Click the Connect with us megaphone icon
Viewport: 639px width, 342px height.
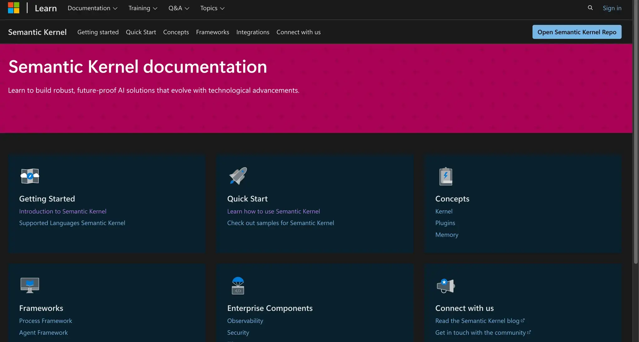coord(446,286)
